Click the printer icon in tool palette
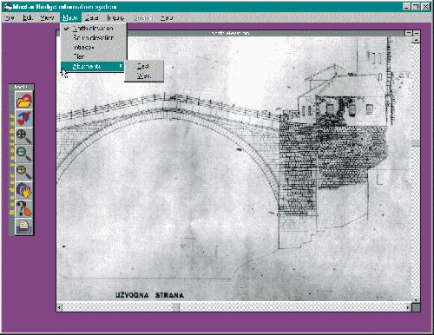This screenshot has width=434, height=335. (24, 226)
